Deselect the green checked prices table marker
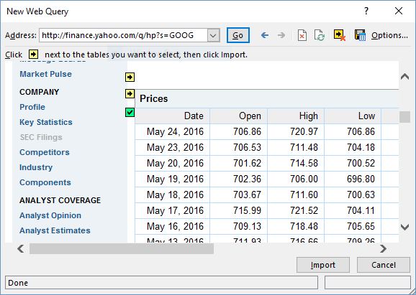 click(x=130, y=113)
